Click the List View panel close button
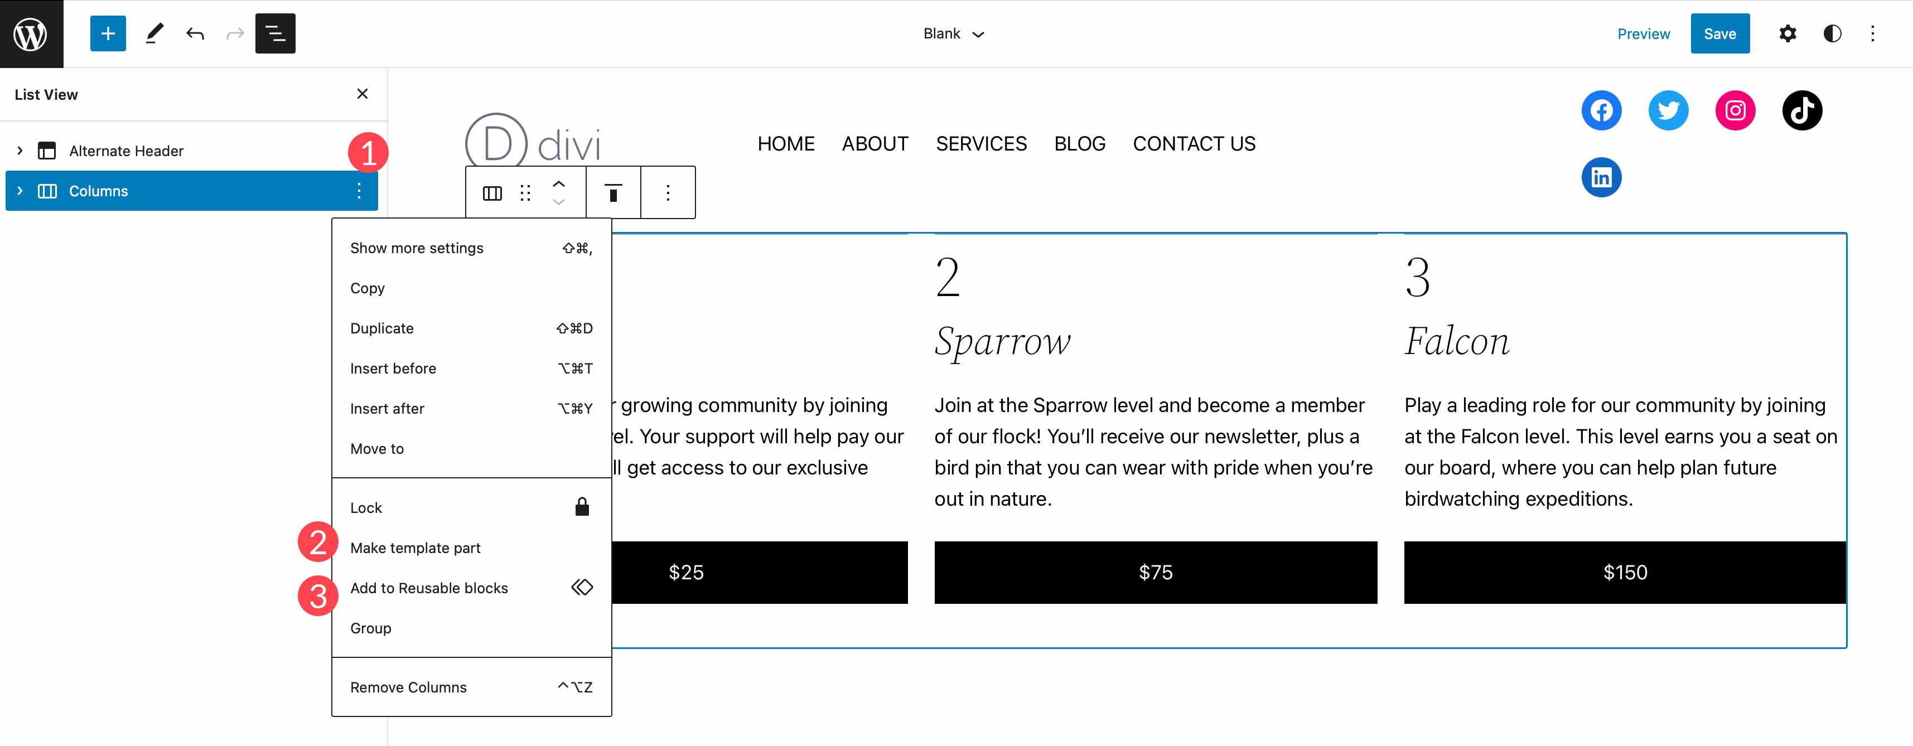The height and width of the screenshot is (746, 1913). click(x=363, y=94)
